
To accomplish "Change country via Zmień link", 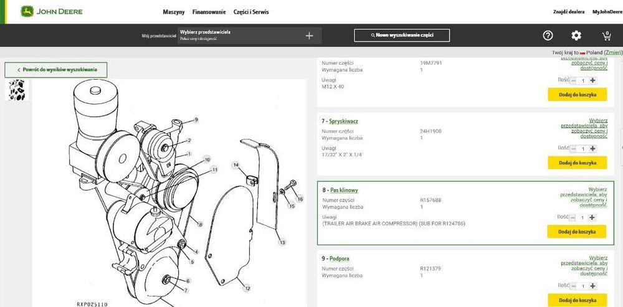I will 613,52.
